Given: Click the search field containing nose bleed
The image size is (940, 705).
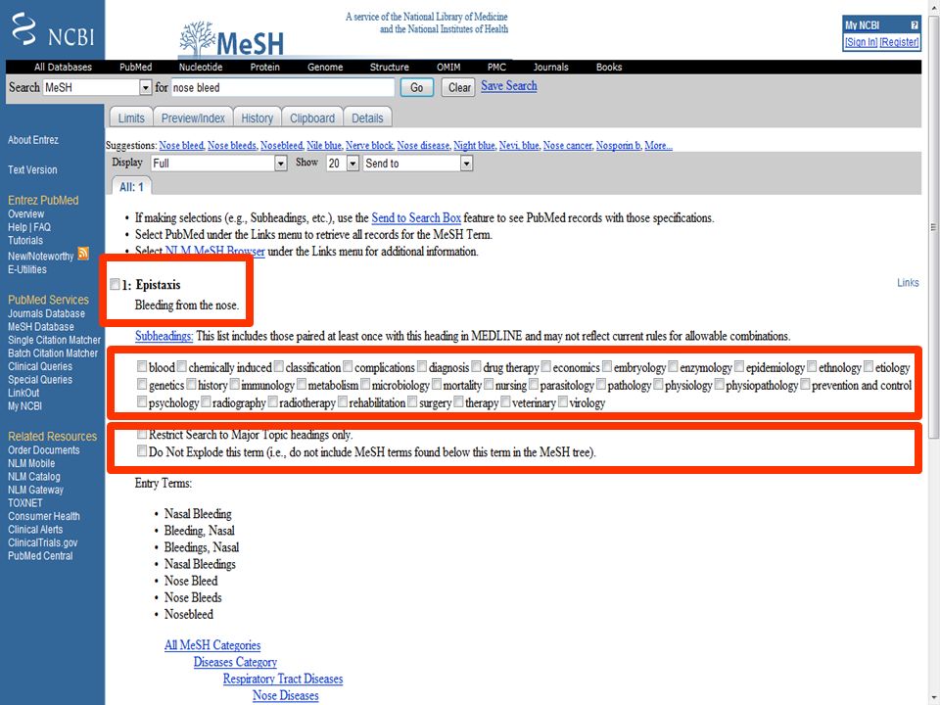Looking at the screenshot, I should click(282, 87).
